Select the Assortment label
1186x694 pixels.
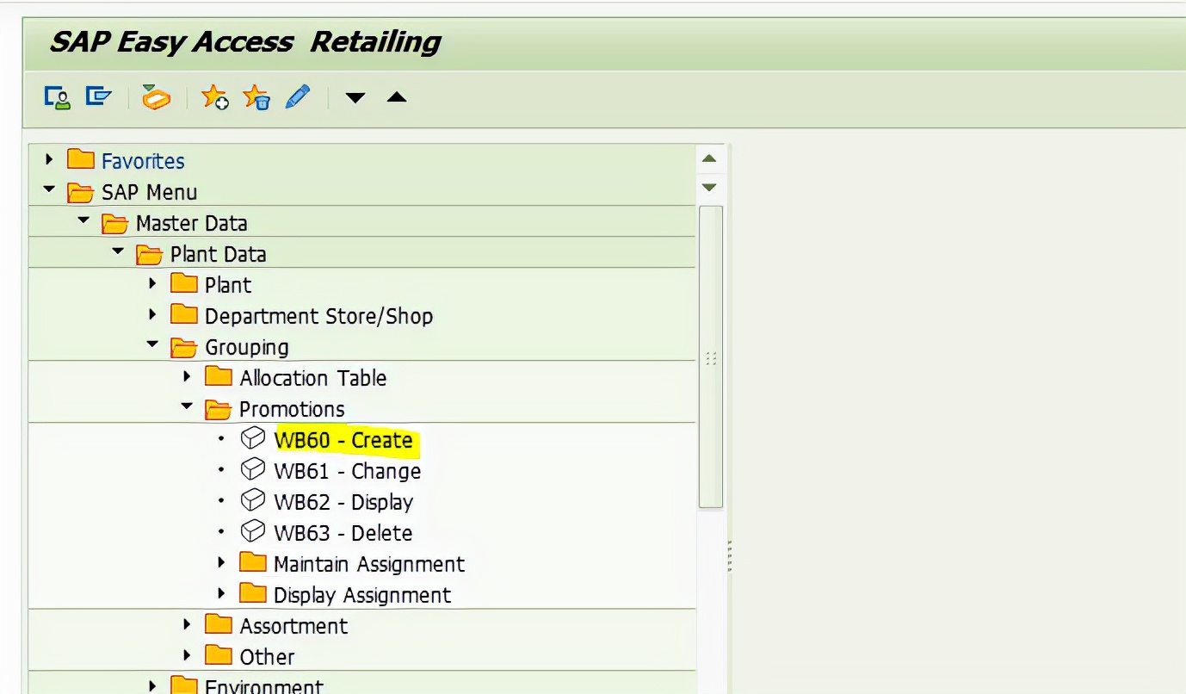point(293,626)
